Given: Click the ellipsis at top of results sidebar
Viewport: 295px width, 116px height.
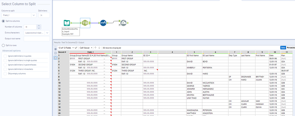Looking at the screenshot, I should [55, 46].
